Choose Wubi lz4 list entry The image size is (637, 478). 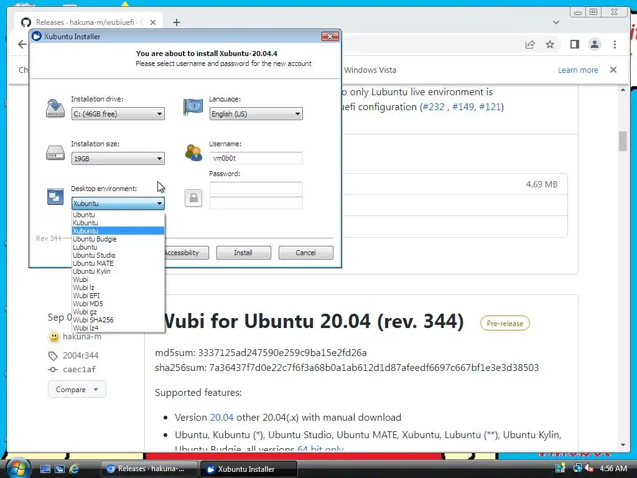pyautogui.click(x=118, y=328)
